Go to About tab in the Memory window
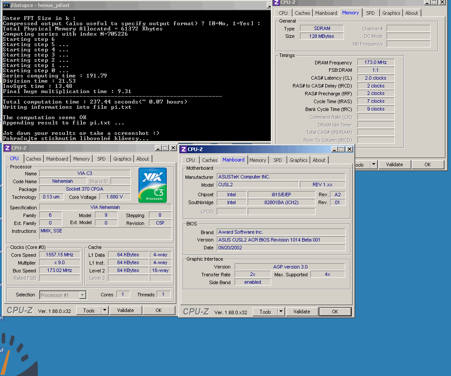 click(411, 13)
